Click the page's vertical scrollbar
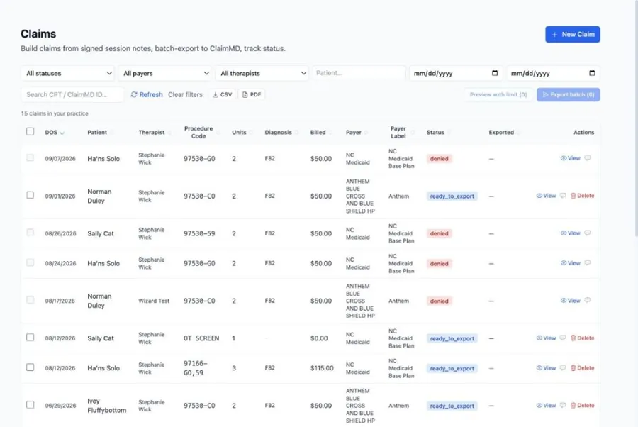638x427 pixels. pyautogui.click(x=636, y=118)
